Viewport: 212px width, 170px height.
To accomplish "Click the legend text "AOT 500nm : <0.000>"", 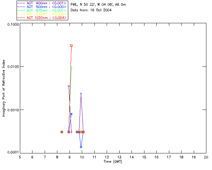I will (x=46, y=7).
